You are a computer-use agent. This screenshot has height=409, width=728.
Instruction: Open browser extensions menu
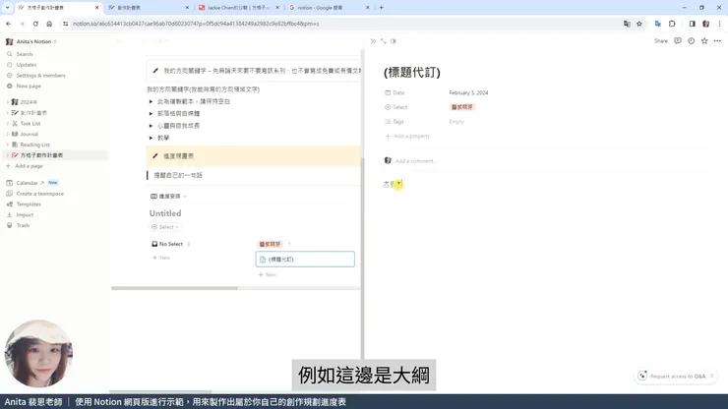[672, 24]
